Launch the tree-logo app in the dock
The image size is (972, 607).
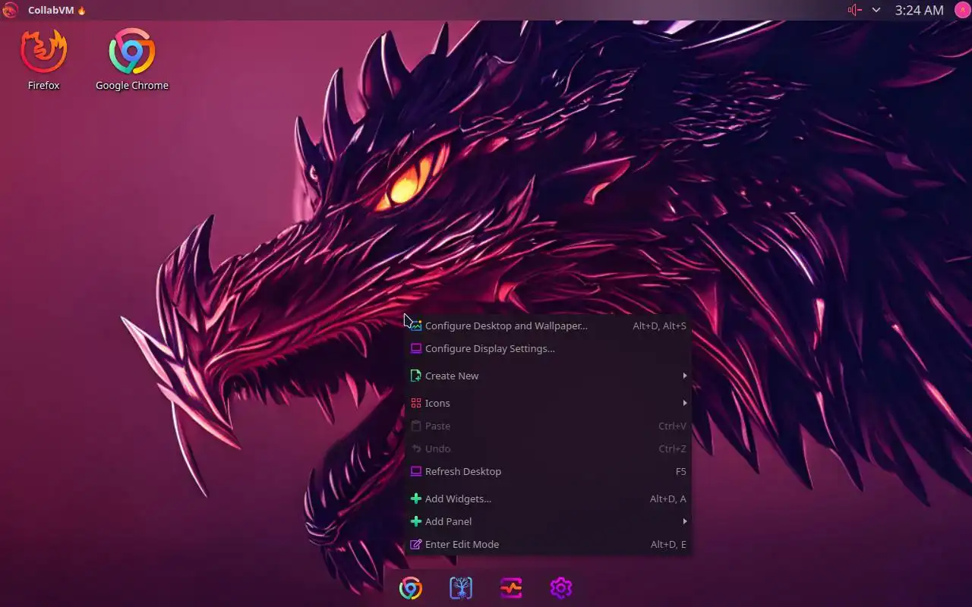tap(461, 588)
